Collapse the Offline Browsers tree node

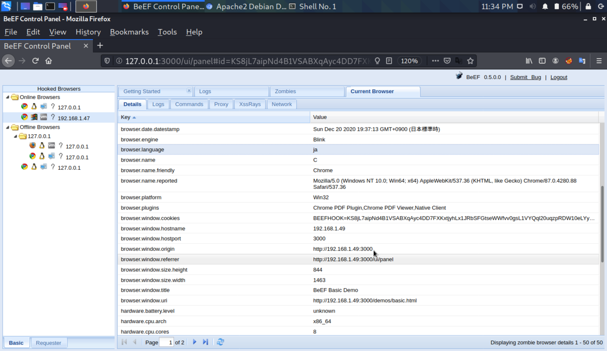pos(7,127)
